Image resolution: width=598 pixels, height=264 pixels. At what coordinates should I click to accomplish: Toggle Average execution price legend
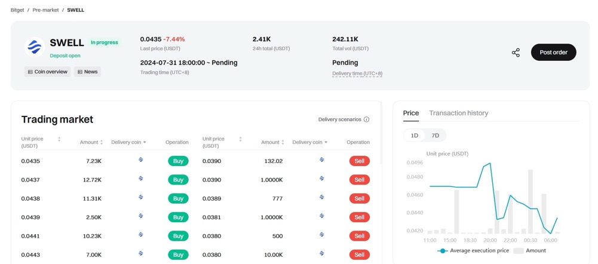click(x=473, y=251)
